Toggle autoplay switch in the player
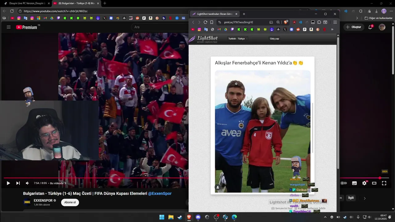The height and width of the screenshot is (222, 395). coord(343,183)
